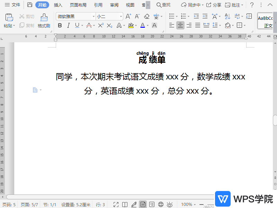This screenshot has height=208, width=277.
Task: Enable eye protection mode in status bar
Action: point(169,205)
